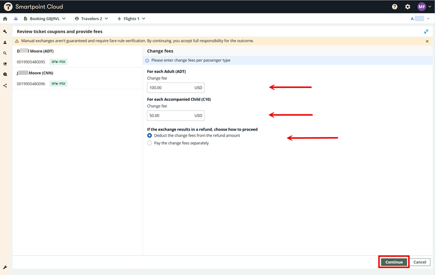Expand the Flights 1 dropdown
The width and height of the screenshot is (435, 275).
click(132, 18)
